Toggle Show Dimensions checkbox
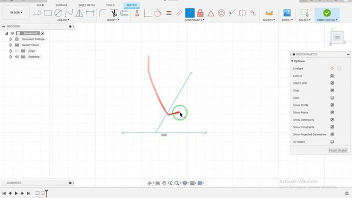Screen dimensions: 352x198 pos(332,120)
